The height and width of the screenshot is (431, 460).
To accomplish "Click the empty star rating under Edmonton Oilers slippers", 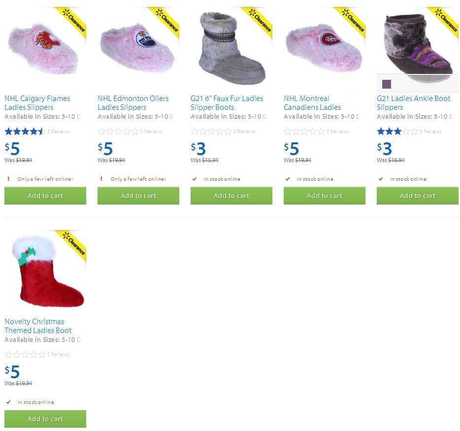I will pyautogui.click(x=118, y=131).
